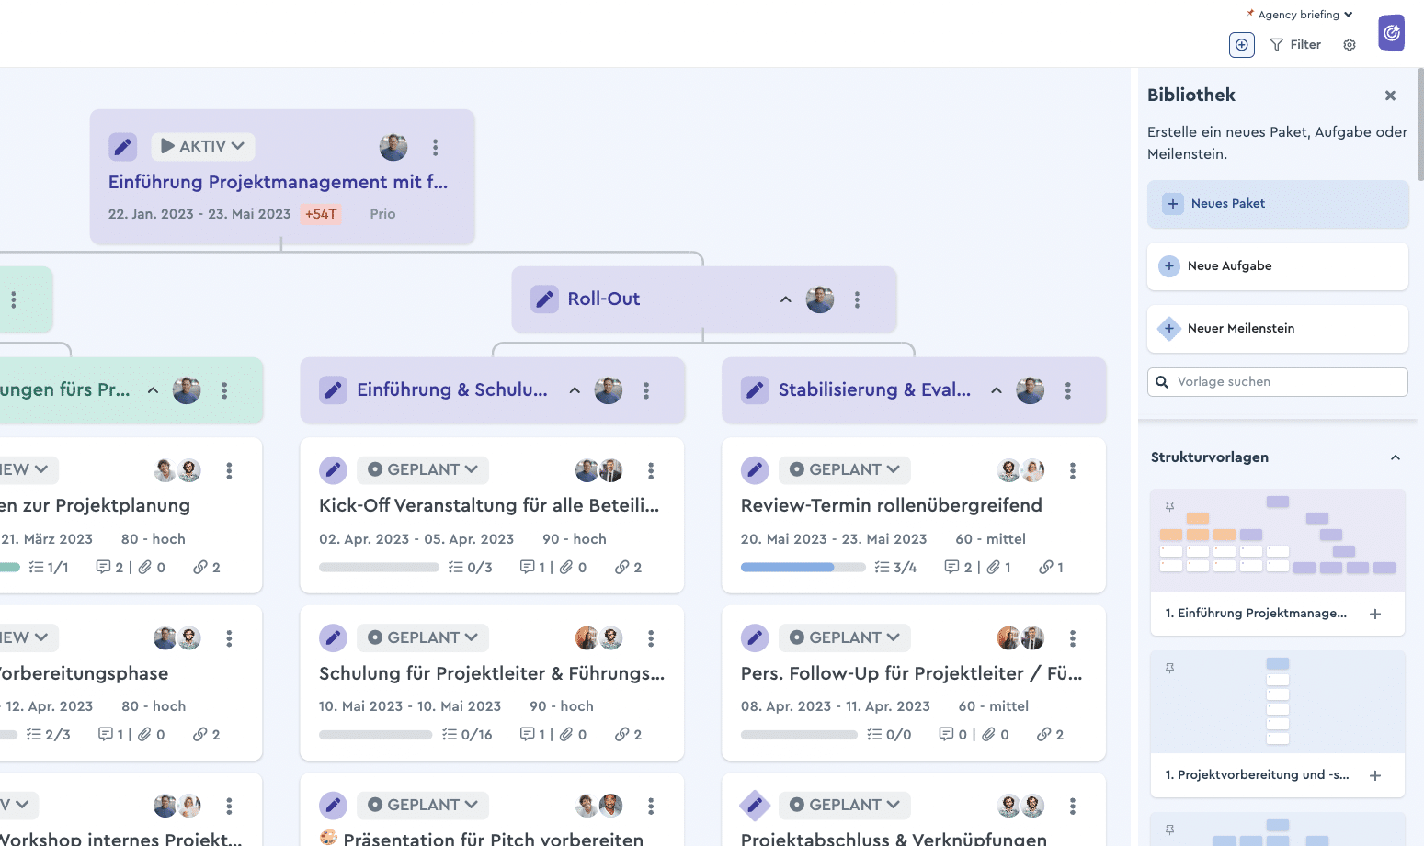
Task: Open the AKTIV status dropdown
Action: tap(203, 146)
